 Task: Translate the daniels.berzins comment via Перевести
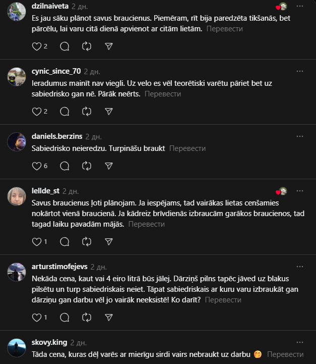coord(187,148)
